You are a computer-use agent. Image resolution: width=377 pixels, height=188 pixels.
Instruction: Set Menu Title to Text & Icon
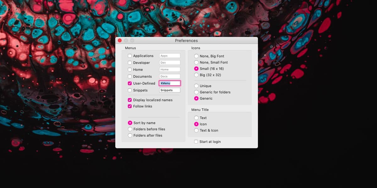coord(196,130)
